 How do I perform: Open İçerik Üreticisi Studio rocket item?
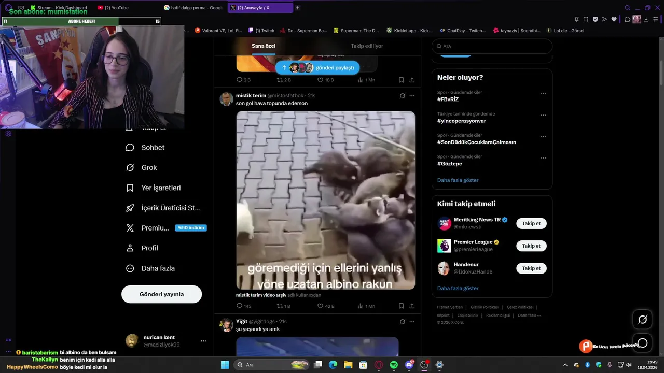click(163, 208)
